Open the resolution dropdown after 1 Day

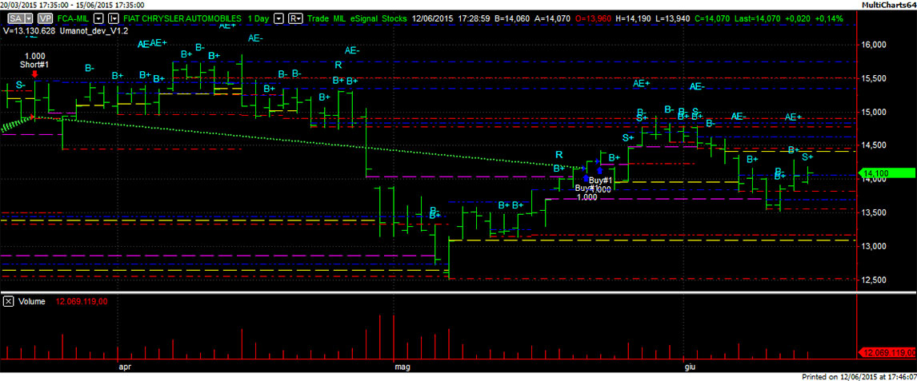tap(278, 17)
